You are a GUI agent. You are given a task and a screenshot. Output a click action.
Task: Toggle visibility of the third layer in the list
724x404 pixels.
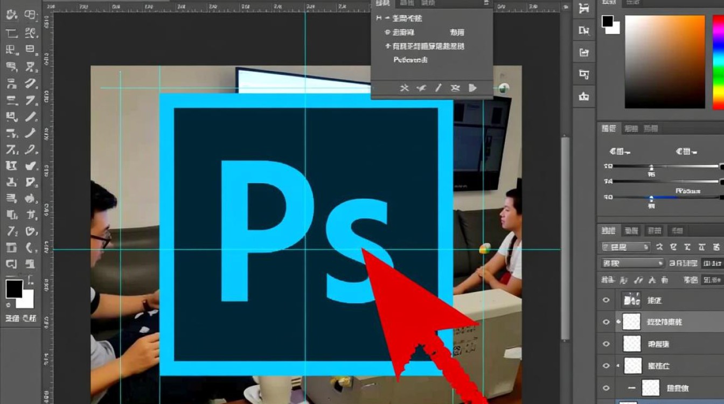(607, 344)
